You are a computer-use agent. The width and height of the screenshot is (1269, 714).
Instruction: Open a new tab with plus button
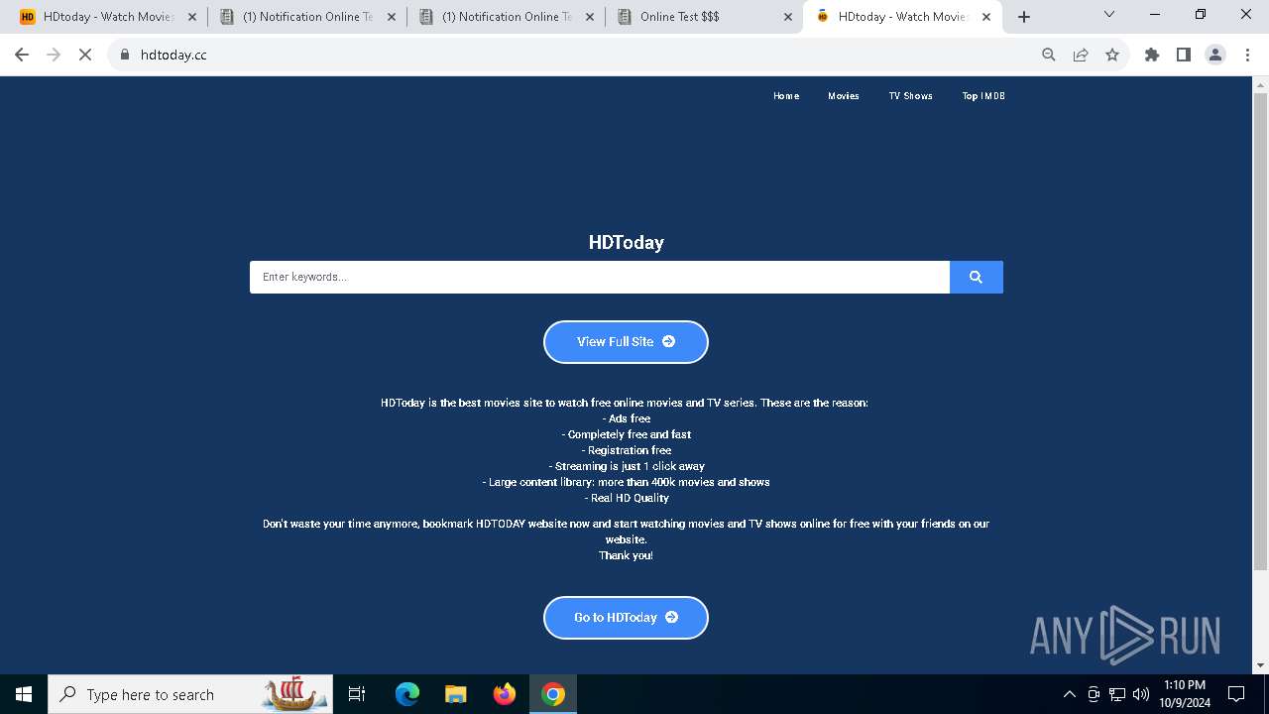tap(1024, 17)
